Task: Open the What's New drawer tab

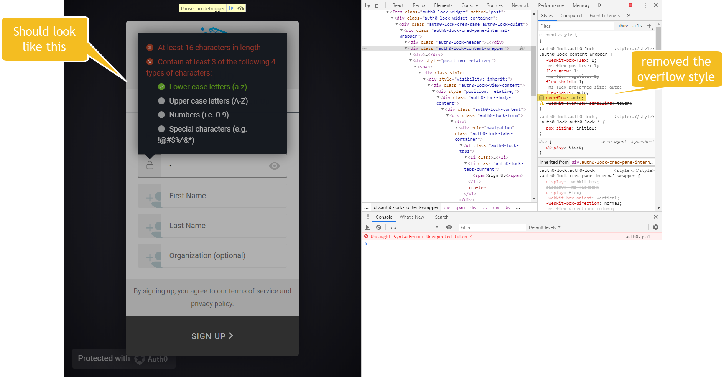Action: tap(412, 217)
